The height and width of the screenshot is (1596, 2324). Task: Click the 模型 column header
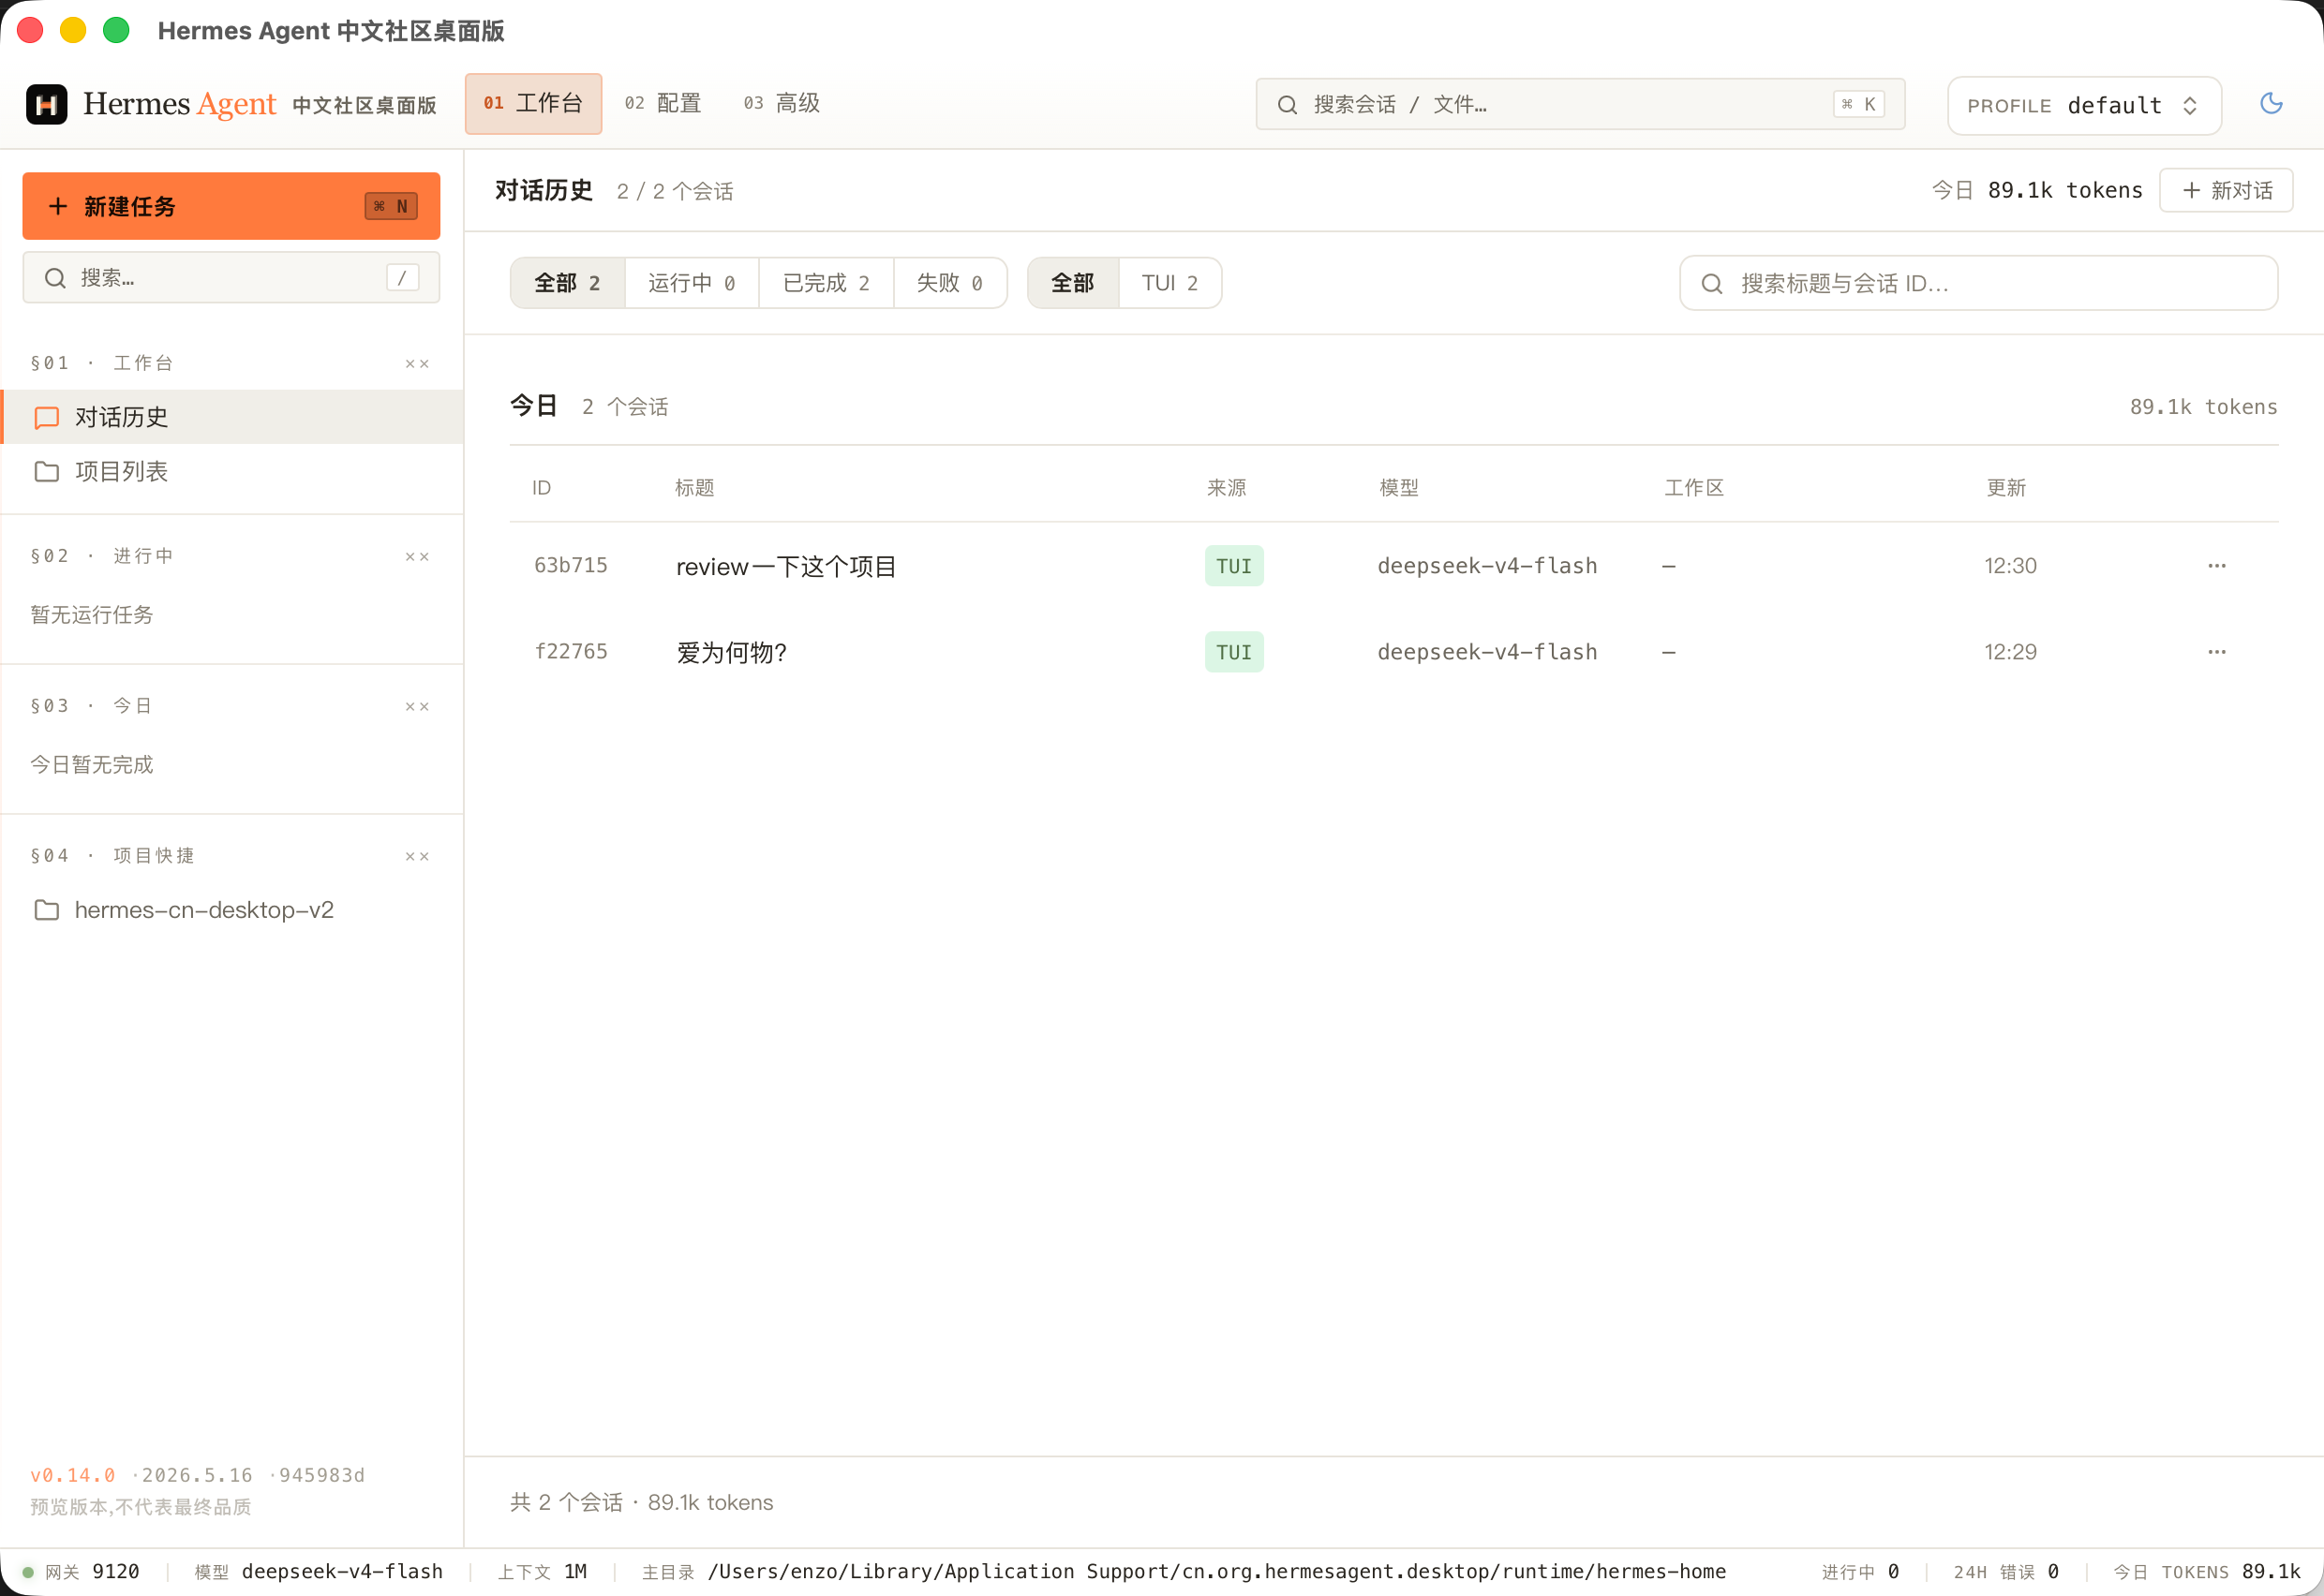click(1398, 488)
